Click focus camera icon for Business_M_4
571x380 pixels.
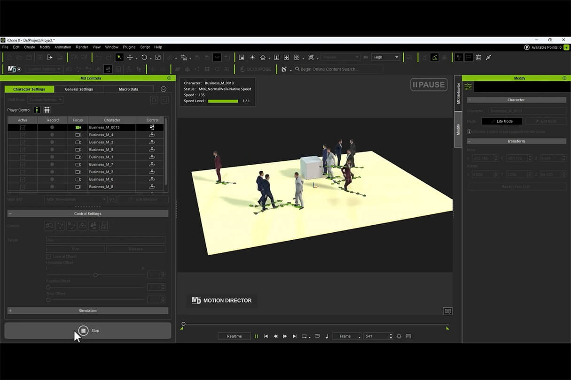[x=78, y=135]
